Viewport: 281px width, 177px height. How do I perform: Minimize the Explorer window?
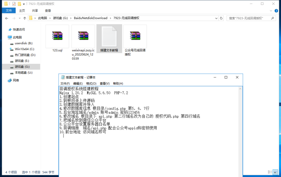251,4
